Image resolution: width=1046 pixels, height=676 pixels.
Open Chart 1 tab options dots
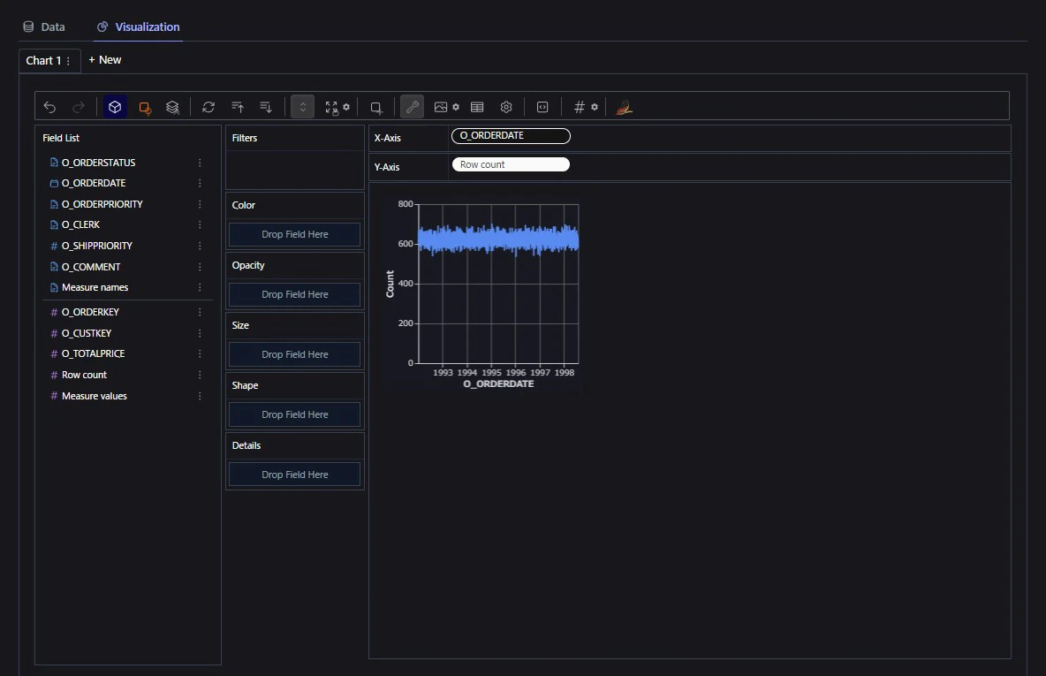pos(68,61)
